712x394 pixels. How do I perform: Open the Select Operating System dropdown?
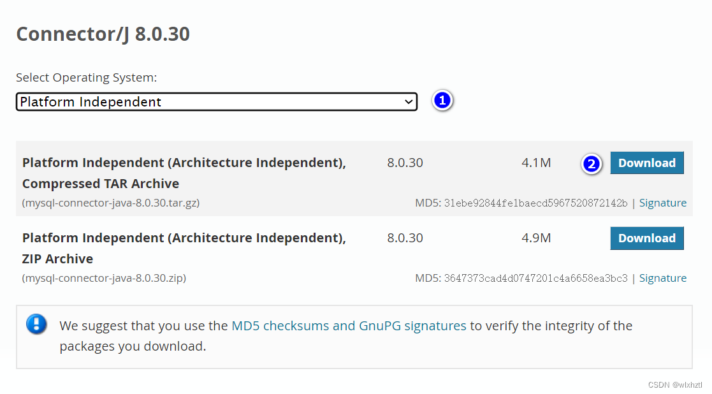click(x=217, y=101)
